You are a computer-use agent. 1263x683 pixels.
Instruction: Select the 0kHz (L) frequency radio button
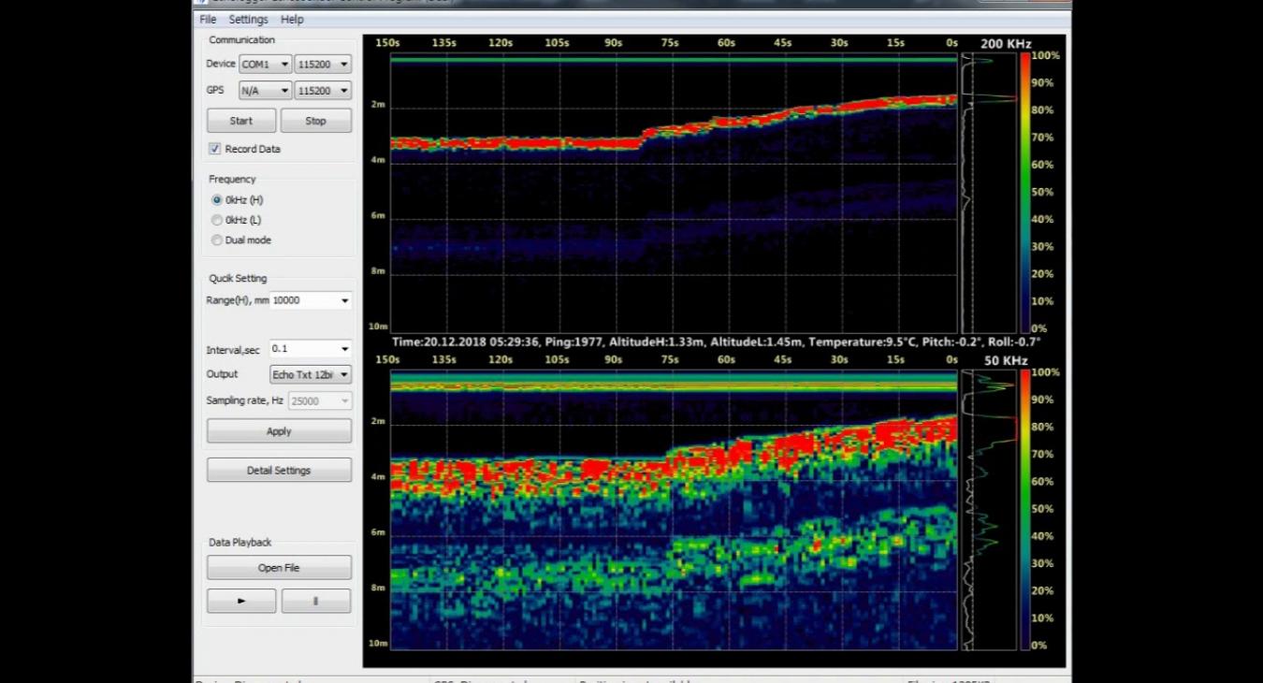pyautogui.click(x=216, y=220)
